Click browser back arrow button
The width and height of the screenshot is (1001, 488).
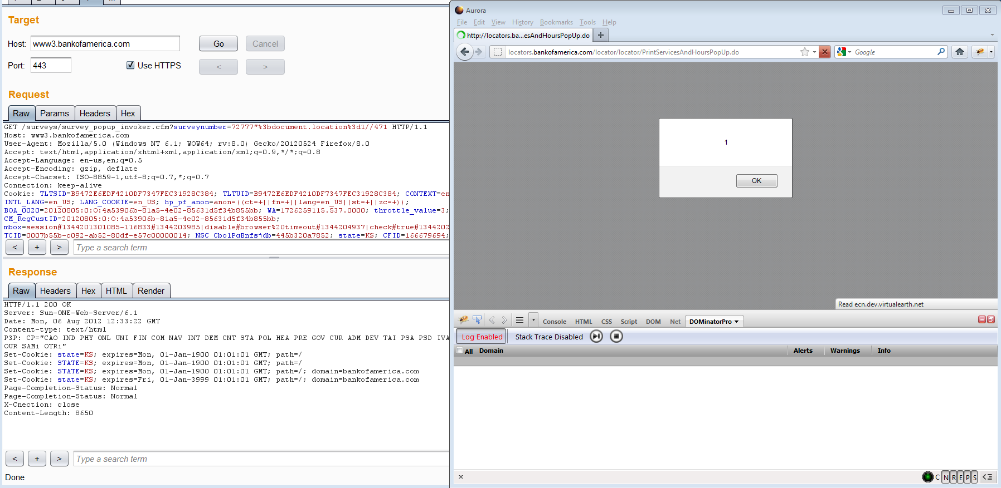click(465, 52)
